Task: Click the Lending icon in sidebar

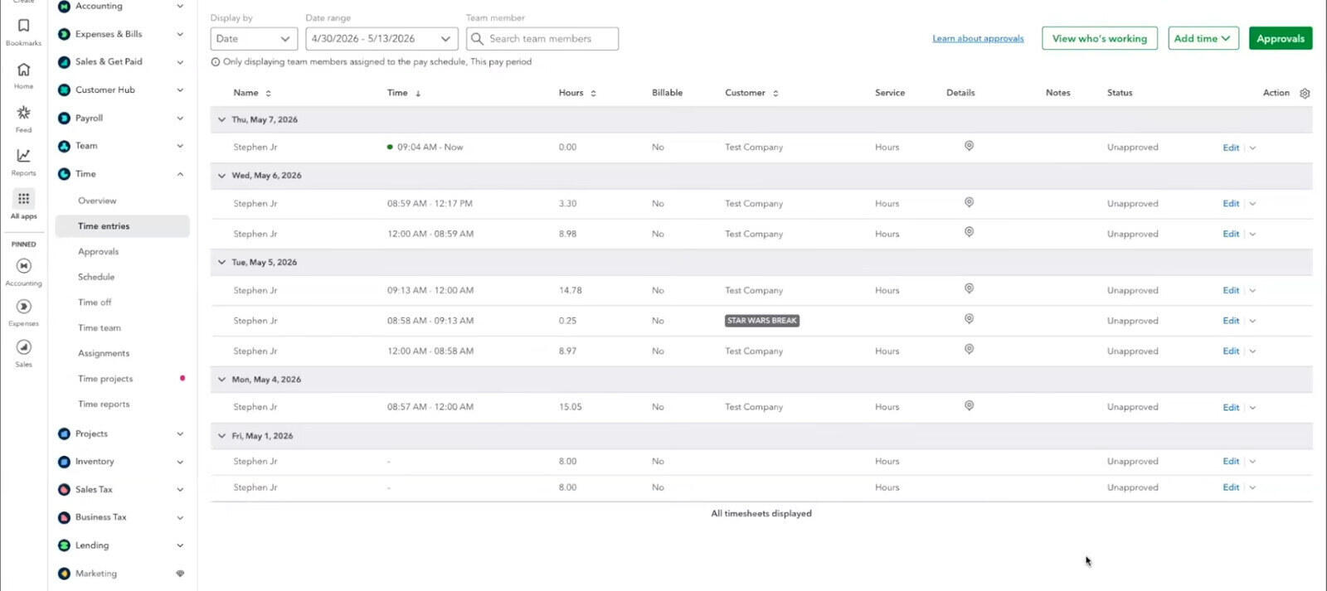Action: click(x=64, y=545)
